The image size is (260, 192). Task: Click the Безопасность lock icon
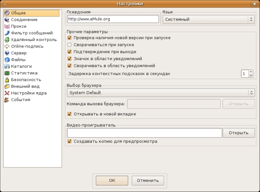click(6, 80)
